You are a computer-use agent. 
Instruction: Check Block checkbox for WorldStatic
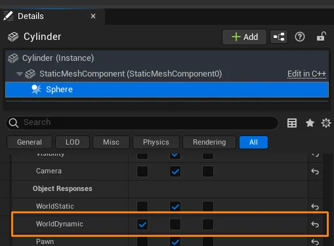coord(208,207)
